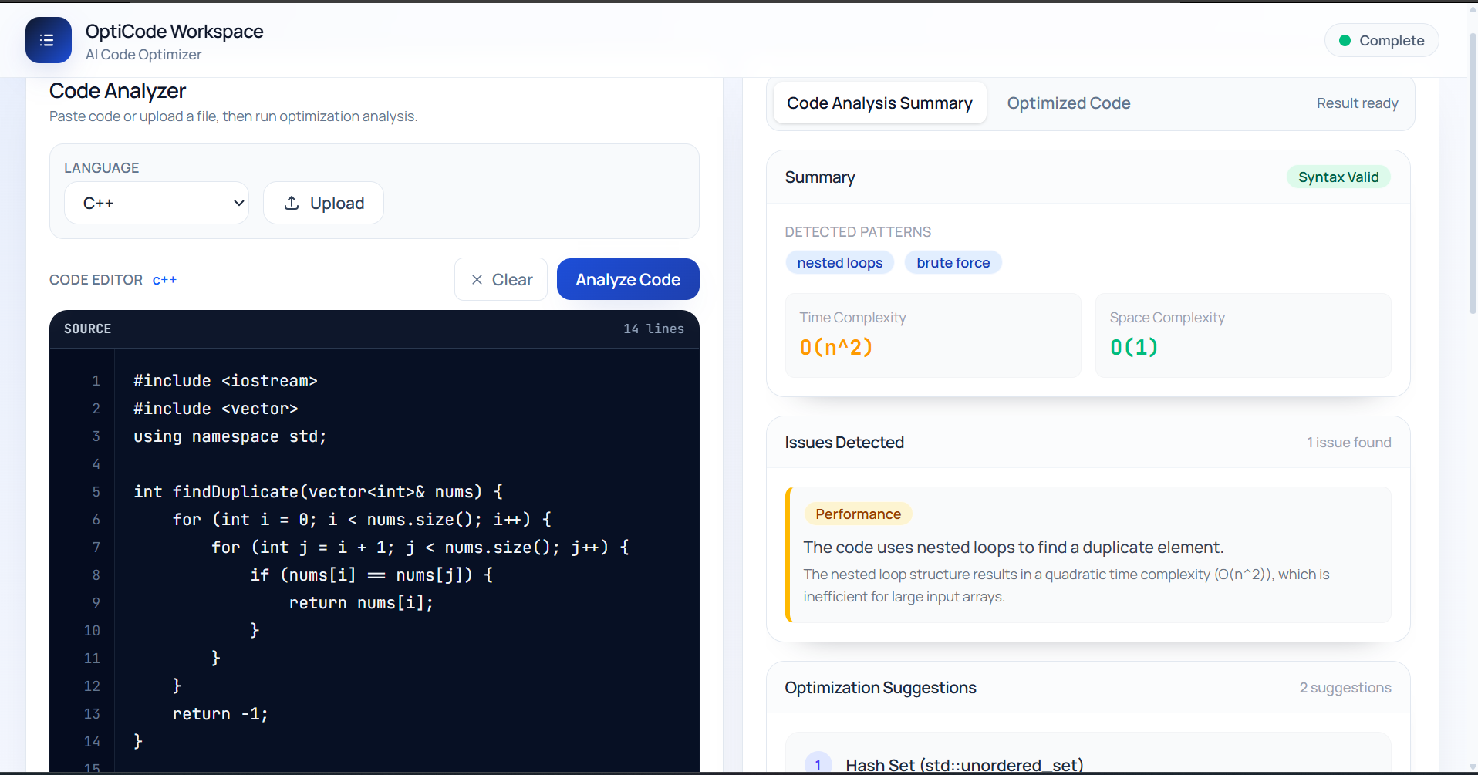Open the C++ language dropdown
Viewport: 1478px width, 775px height.
pyautogui.click(x=157, y=203)
